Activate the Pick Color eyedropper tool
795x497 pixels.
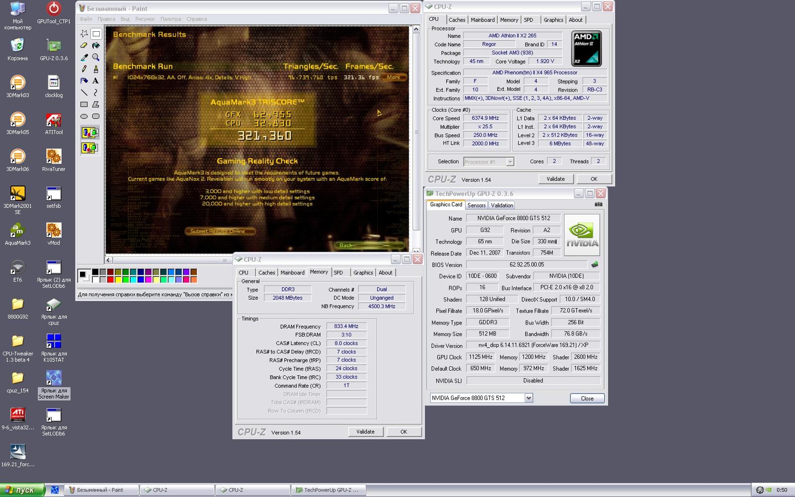point(84,58)
